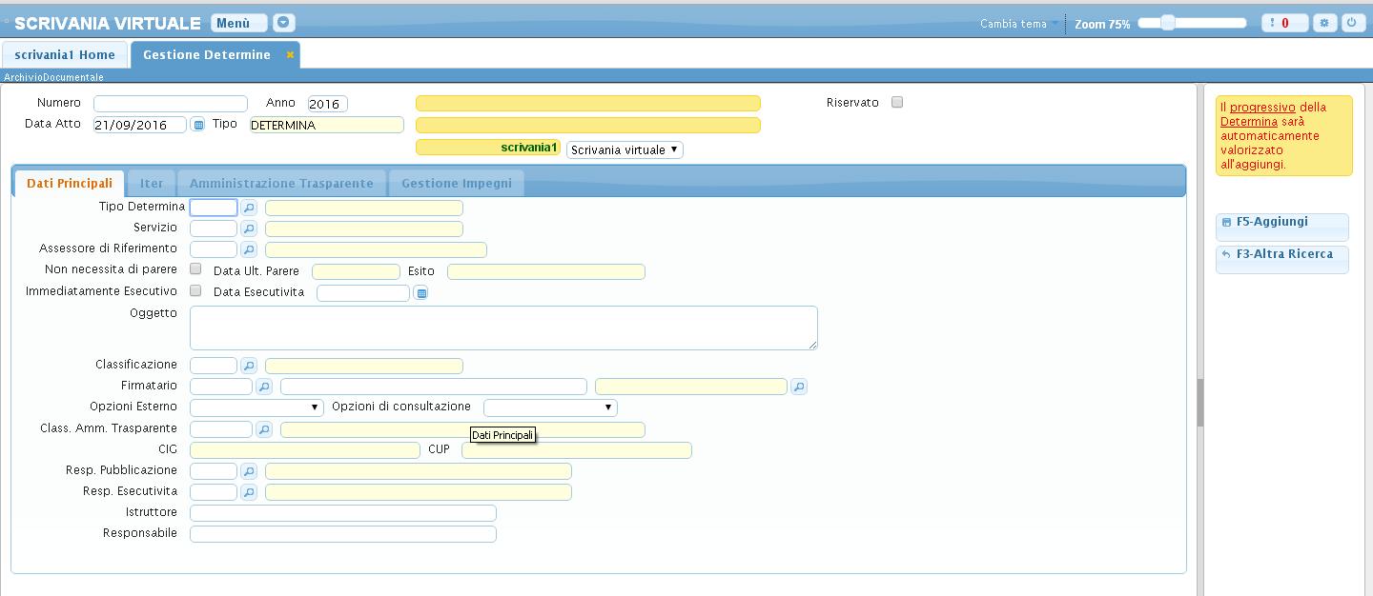Open the Gestione Impegni tab
The image size is (1373, 596).
(456, 183)
